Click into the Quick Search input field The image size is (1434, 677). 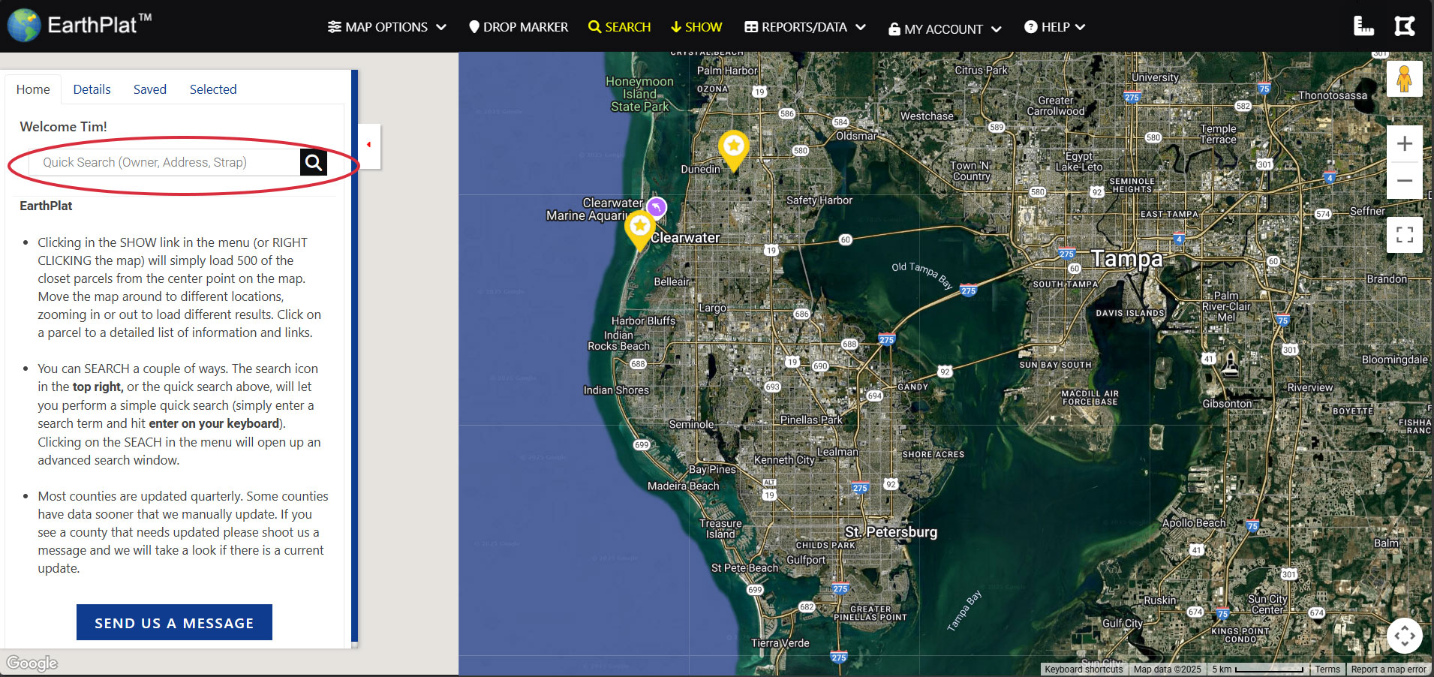point(164,162)
